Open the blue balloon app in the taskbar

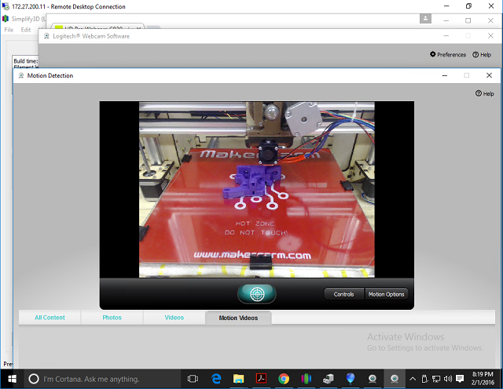point(351,379)
